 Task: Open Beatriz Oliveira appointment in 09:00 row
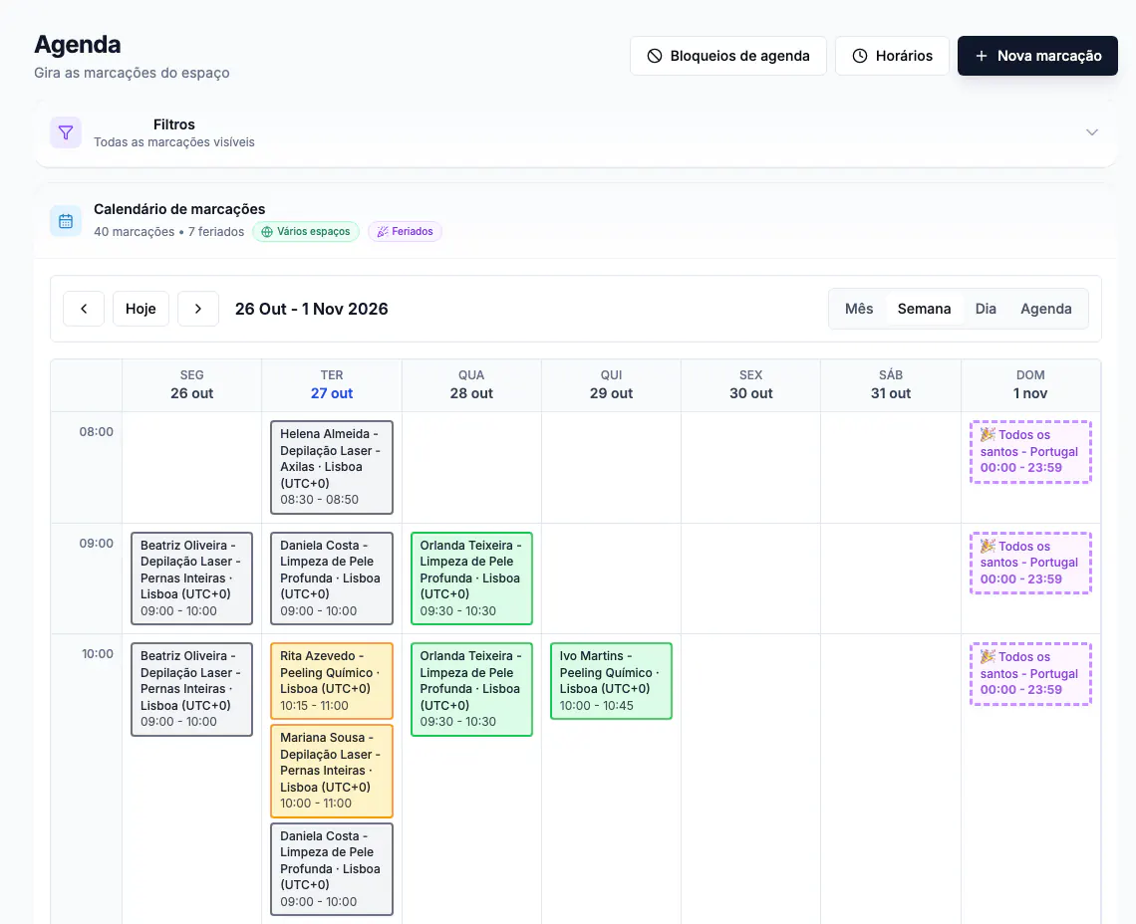[x=192, y=578]
